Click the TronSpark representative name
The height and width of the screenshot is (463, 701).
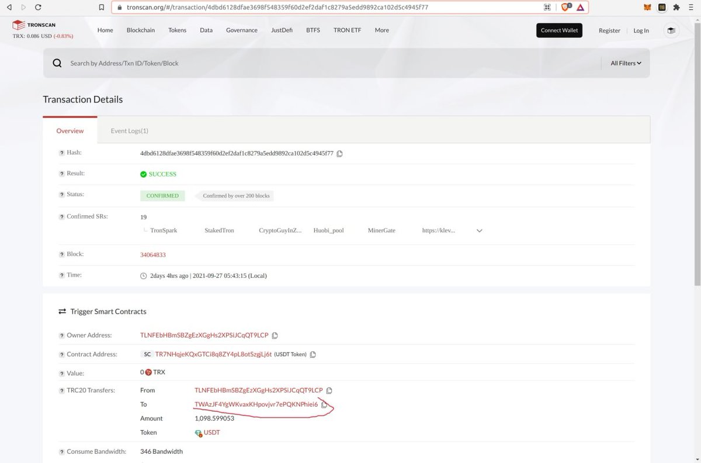click(x=164, y=231)
